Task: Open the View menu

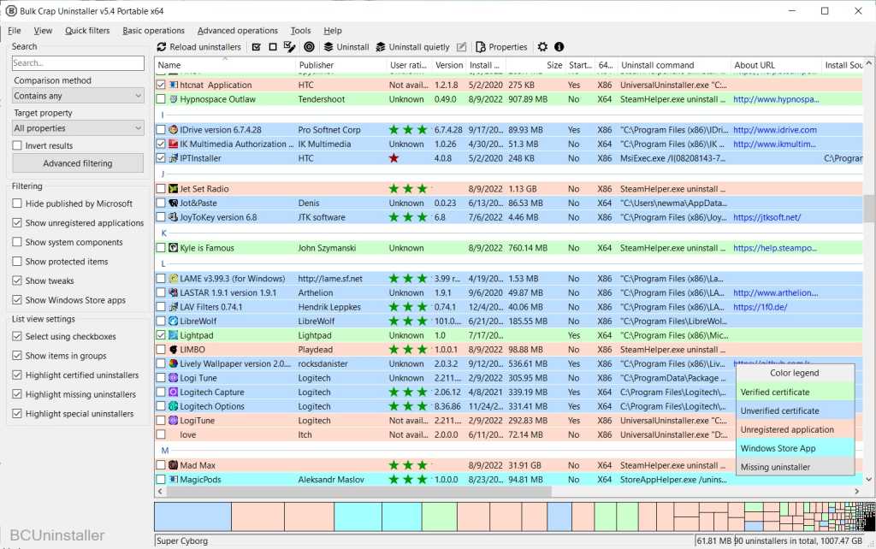Action: [x=43, y=31]
